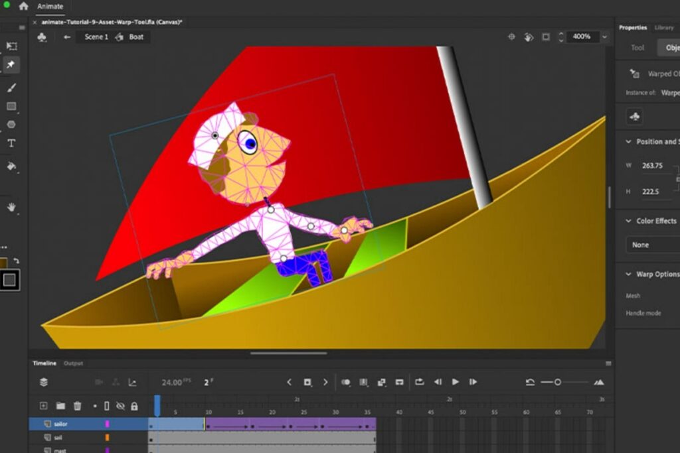
Task: Click the zoom-in mountains icon in the timeline
Action: (599, 382)
